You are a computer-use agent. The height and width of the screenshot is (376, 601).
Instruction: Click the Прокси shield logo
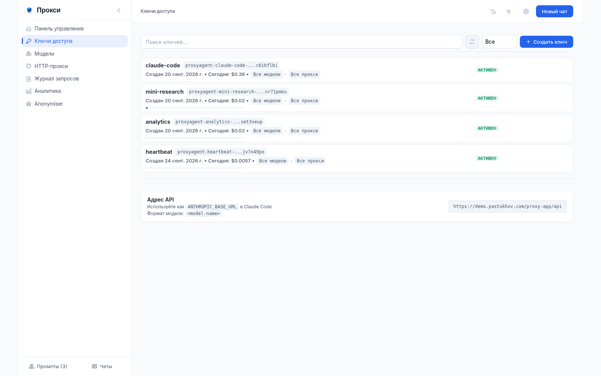[x=29, y=10]
